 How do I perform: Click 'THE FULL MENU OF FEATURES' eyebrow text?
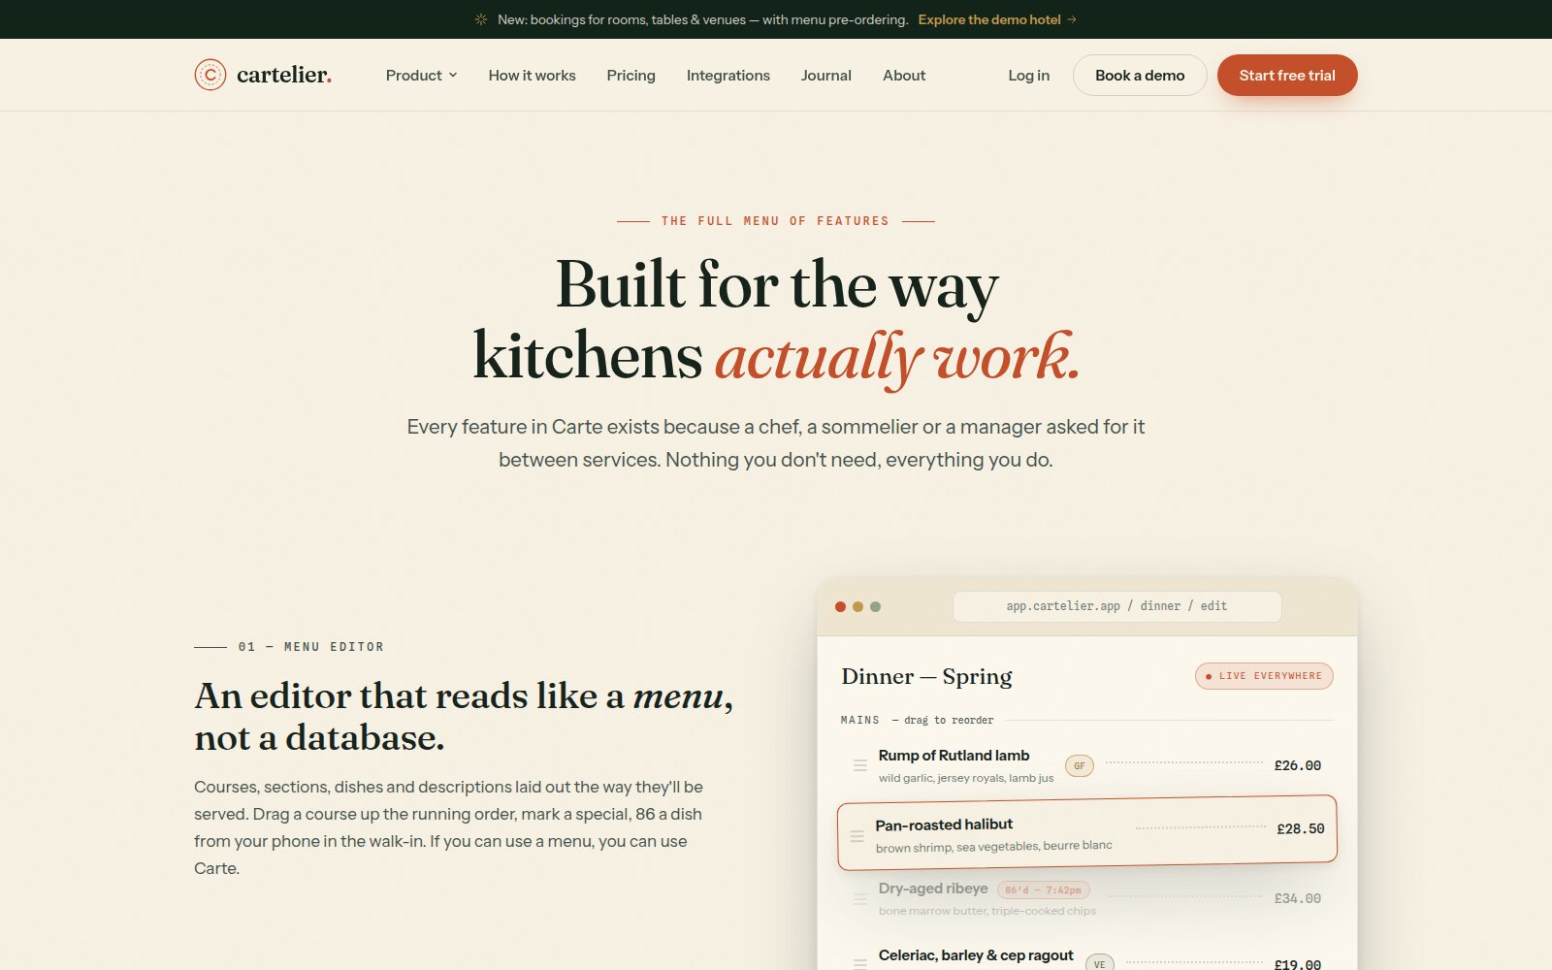tap(775, 221)
